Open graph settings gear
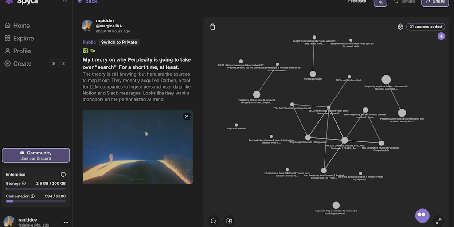This screenshot has width=454, height=227. pyautogui.click(x=400, y=27)
